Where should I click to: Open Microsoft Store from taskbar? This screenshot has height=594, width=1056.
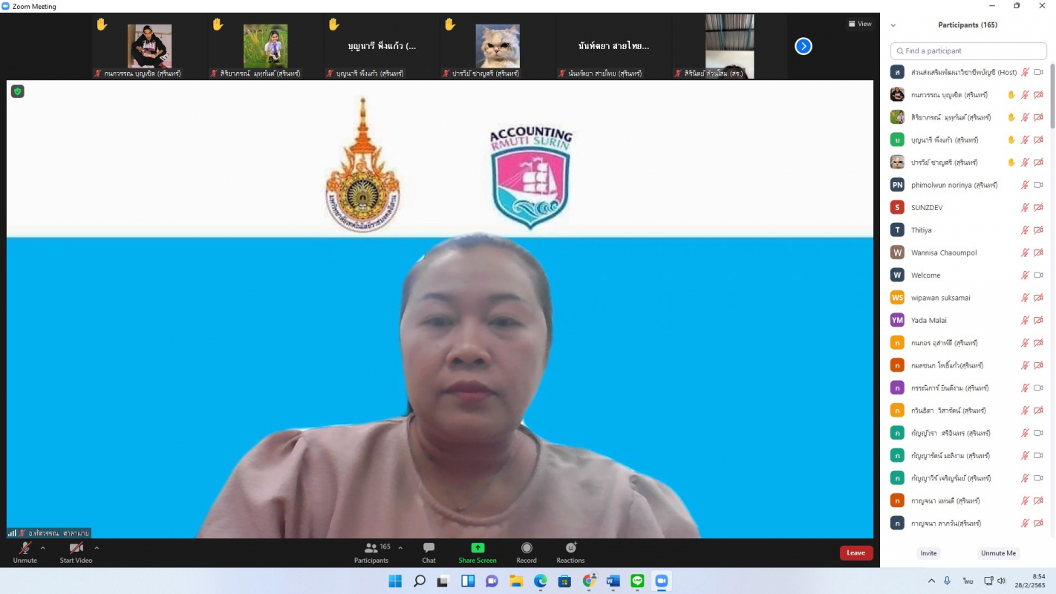[x=564, y=581]
